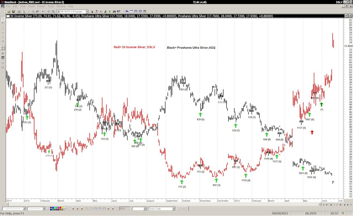353x216 pixels.
Task: Activate the What's This help pointer icon
Action: (119, 11)
